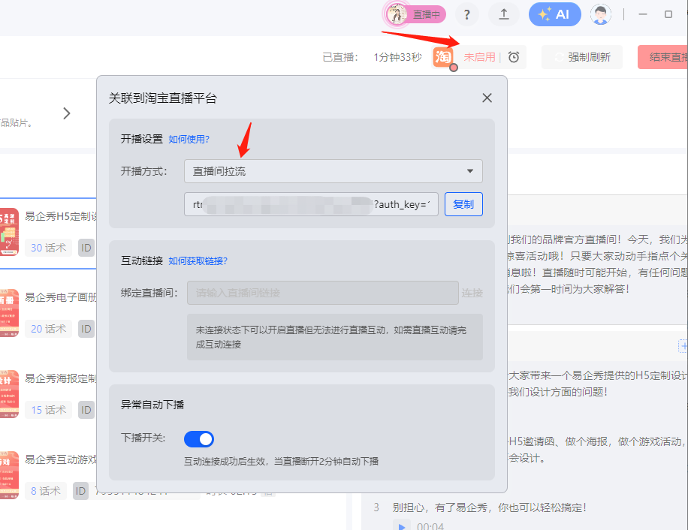Click the red 结束直播 button
Image resolution: width=688 pixels, height=530 pixels.
click(662, 57)
